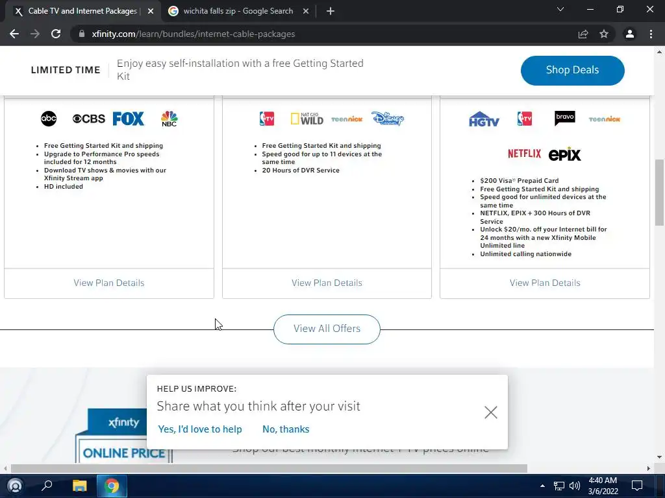Click the 20 Hours of DVR Service text

point(301,171)
